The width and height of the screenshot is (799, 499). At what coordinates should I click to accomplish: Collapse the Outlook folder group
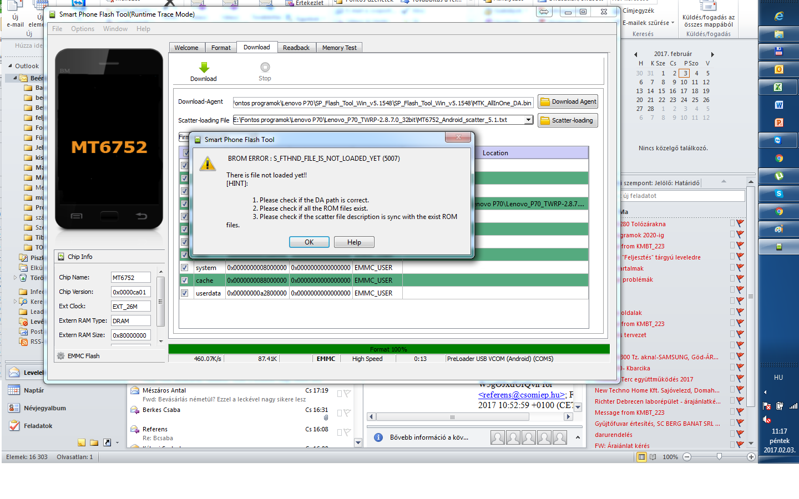click(10, 66)
